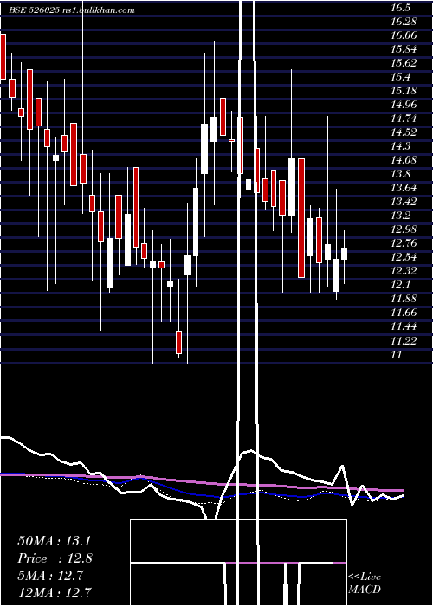Select the 12.98 price level label
This screenshot has width=433, height=606.
[404, 229]
